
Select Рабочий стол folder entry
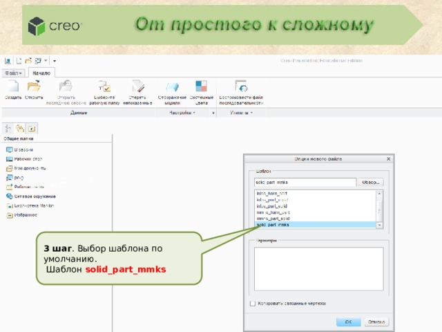[x=24, y=159]
